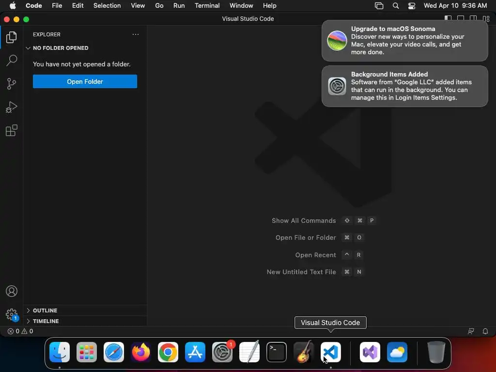This screenshot has height=372, width=496.
Task: Open the Source Control view
Action: (12, 84)
